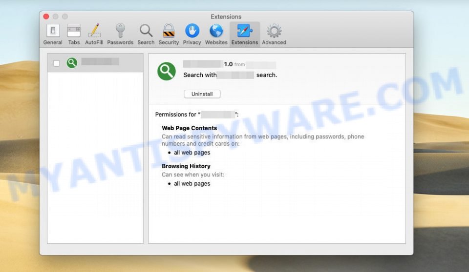Open the Security preferences pane
The width and height of the screenshot is (469, 272).
169,34
